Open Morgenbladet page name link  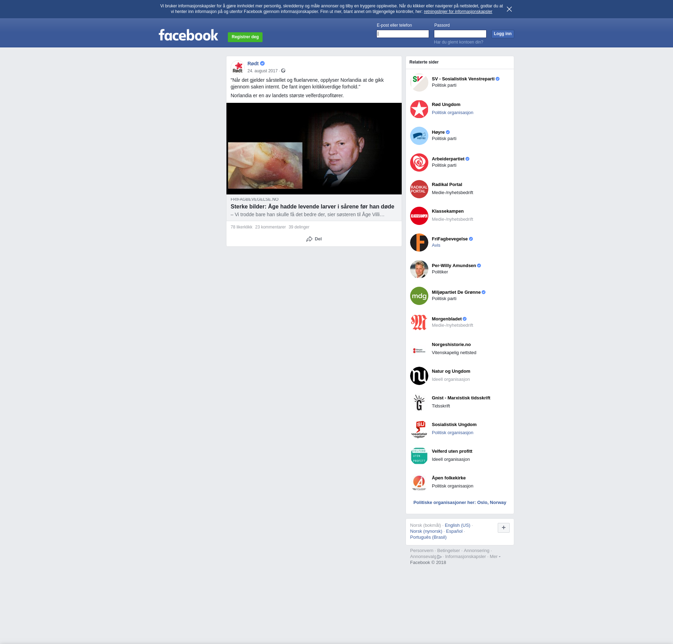pos(447,319)
